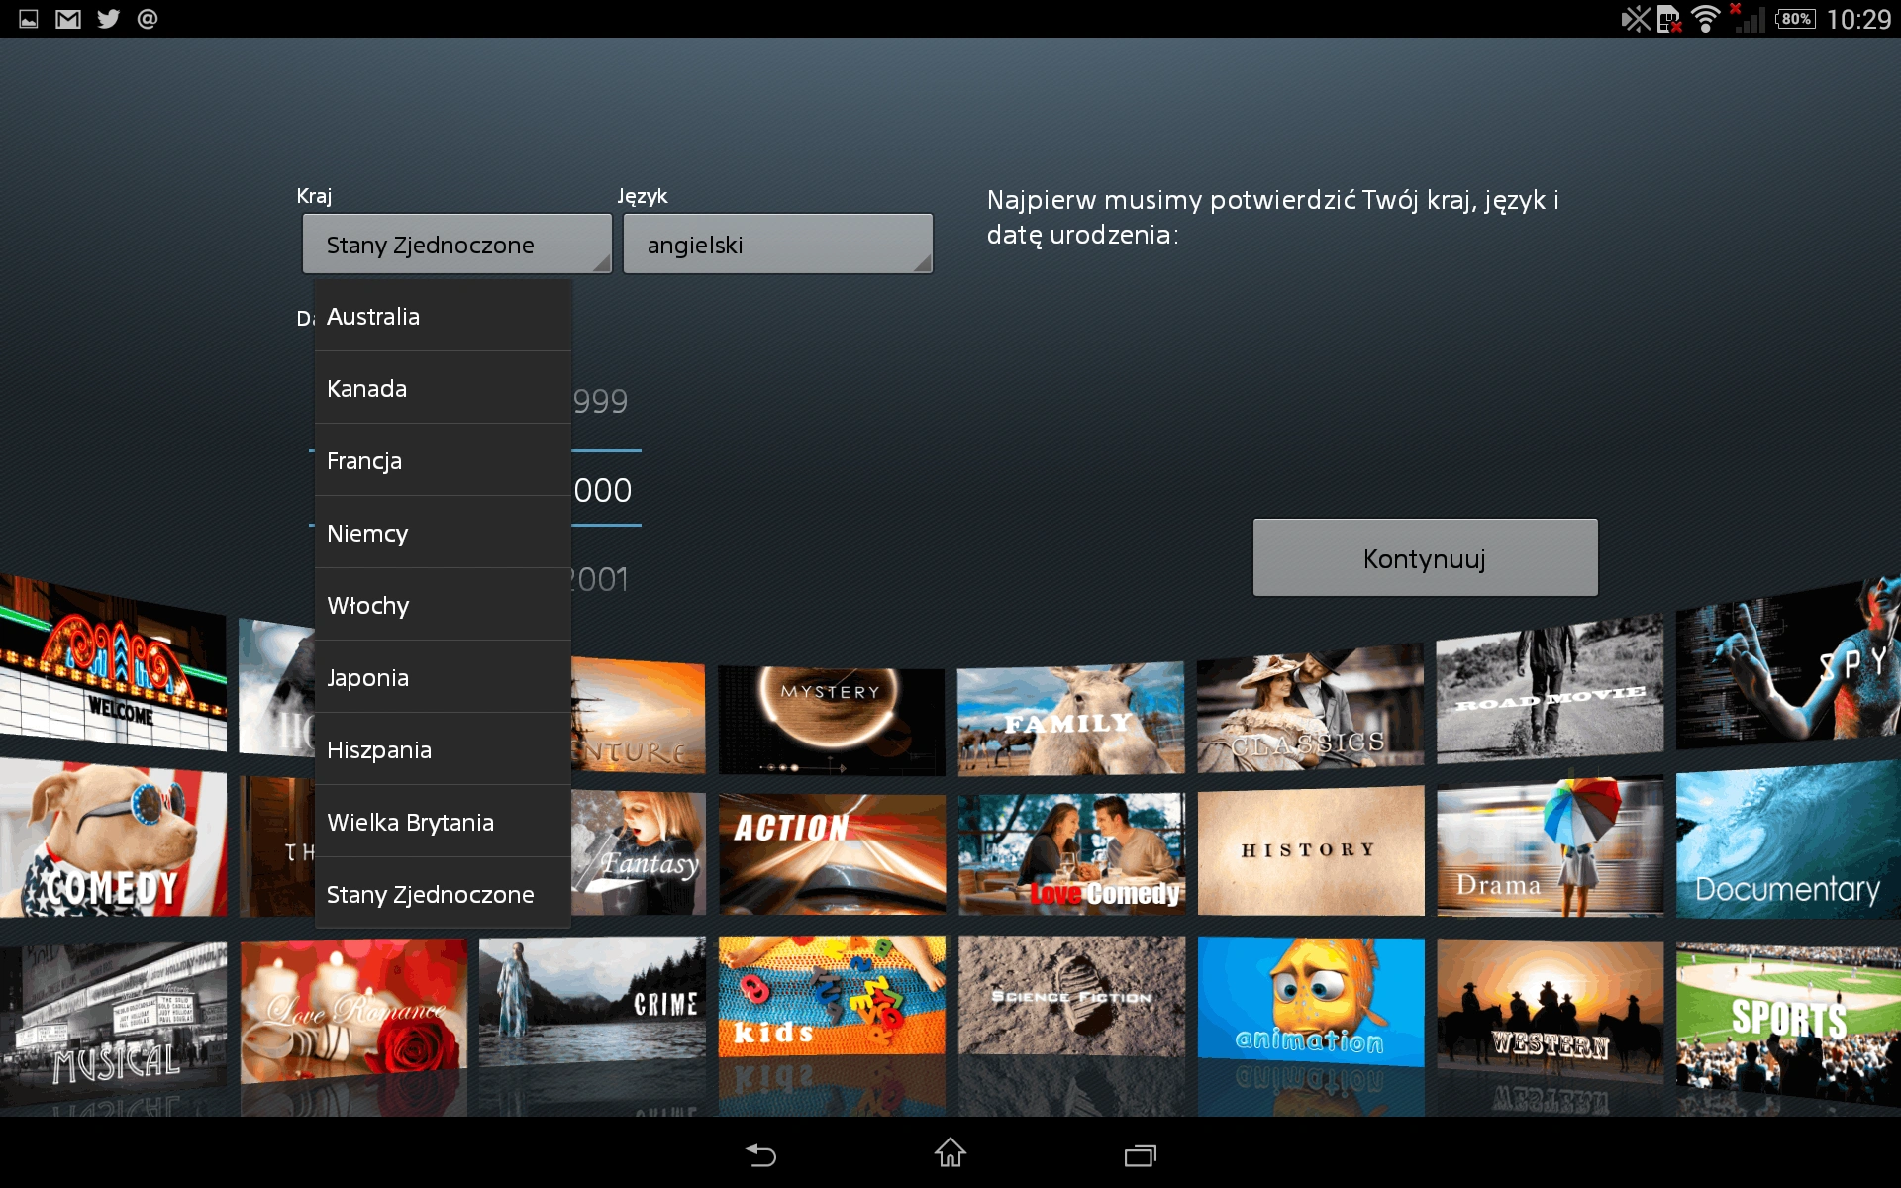Open the Gmail notification icon
The width and height of the screenshot is (1901, 1188).
(x=68, y=19)
